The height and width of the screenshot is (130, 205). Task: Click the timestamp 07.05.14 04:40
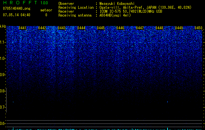pos(17,15)
